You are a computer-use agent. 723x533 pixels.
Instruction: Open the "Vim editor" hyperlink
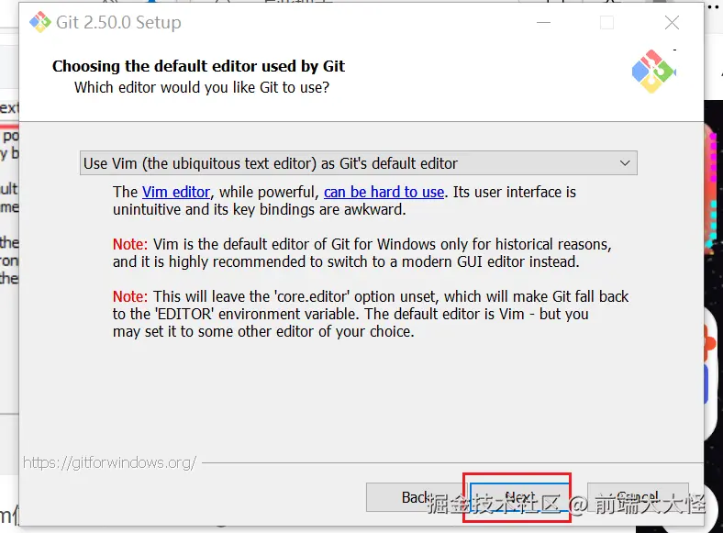[176, 192]
